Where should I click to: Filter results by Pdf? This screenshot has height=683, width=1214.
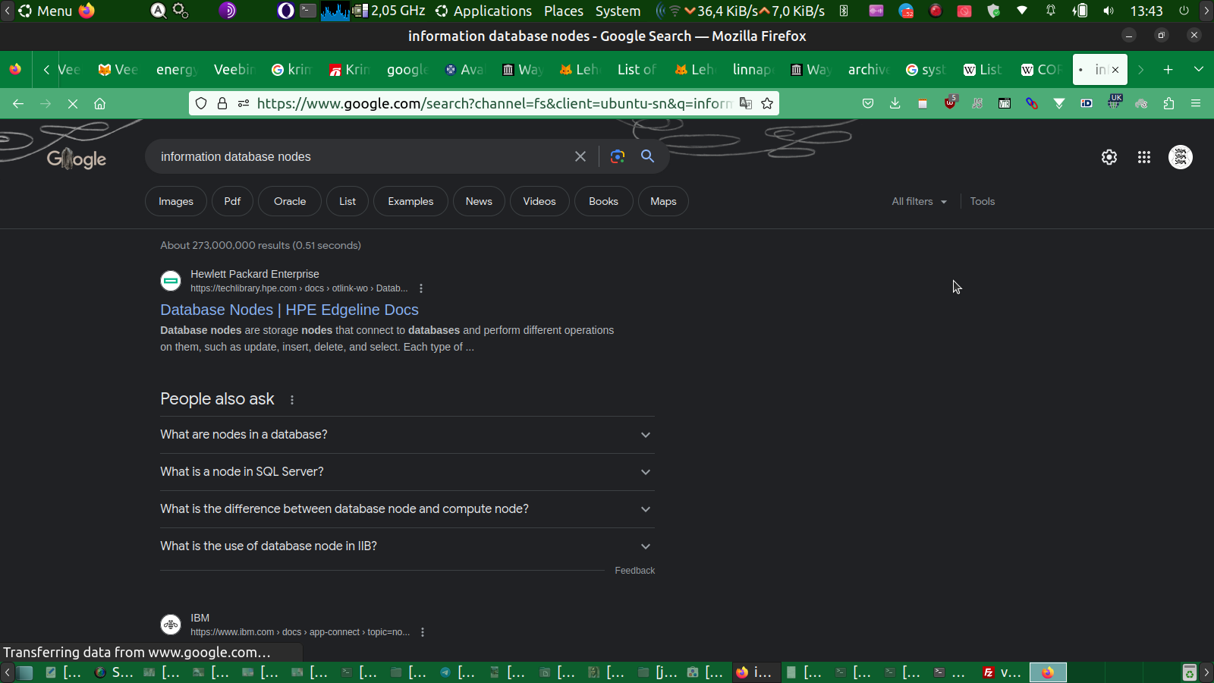[x=232, y=201]
